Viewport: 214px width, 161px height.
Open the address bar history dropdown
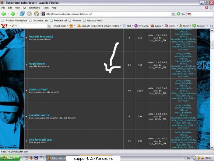173,14
